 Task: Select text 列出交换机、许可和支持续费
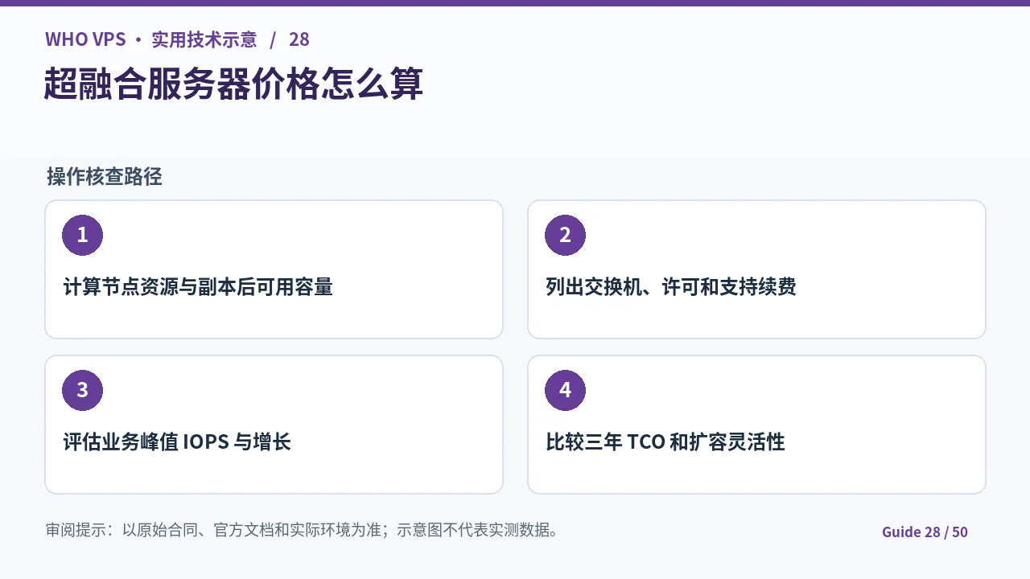pyautogui.click(x=671, y=287)
